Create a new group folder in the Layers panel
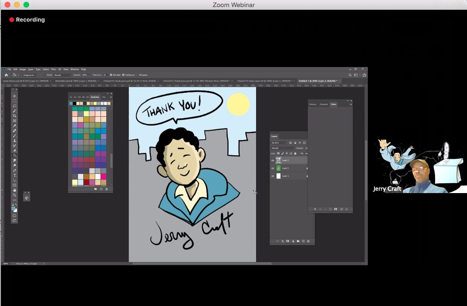 point(298,241)
